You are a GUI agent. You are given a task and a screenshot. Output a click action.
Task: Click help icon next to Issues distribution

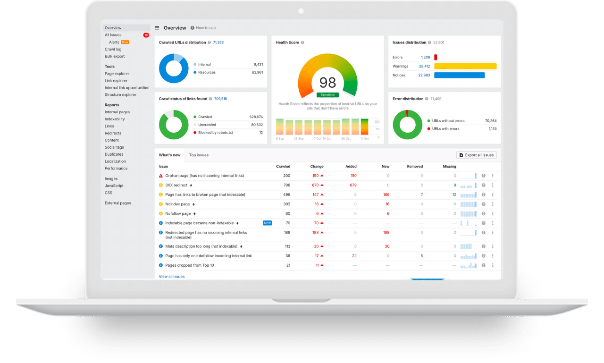tap(429, 42)
